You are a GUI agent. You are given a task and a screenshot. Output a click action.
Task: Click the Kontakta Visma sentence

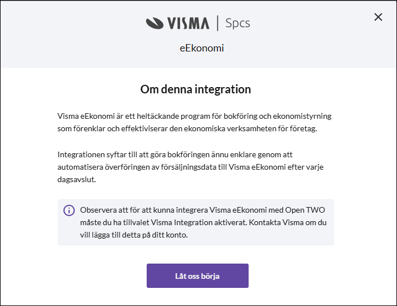click(x=203, y=229)
